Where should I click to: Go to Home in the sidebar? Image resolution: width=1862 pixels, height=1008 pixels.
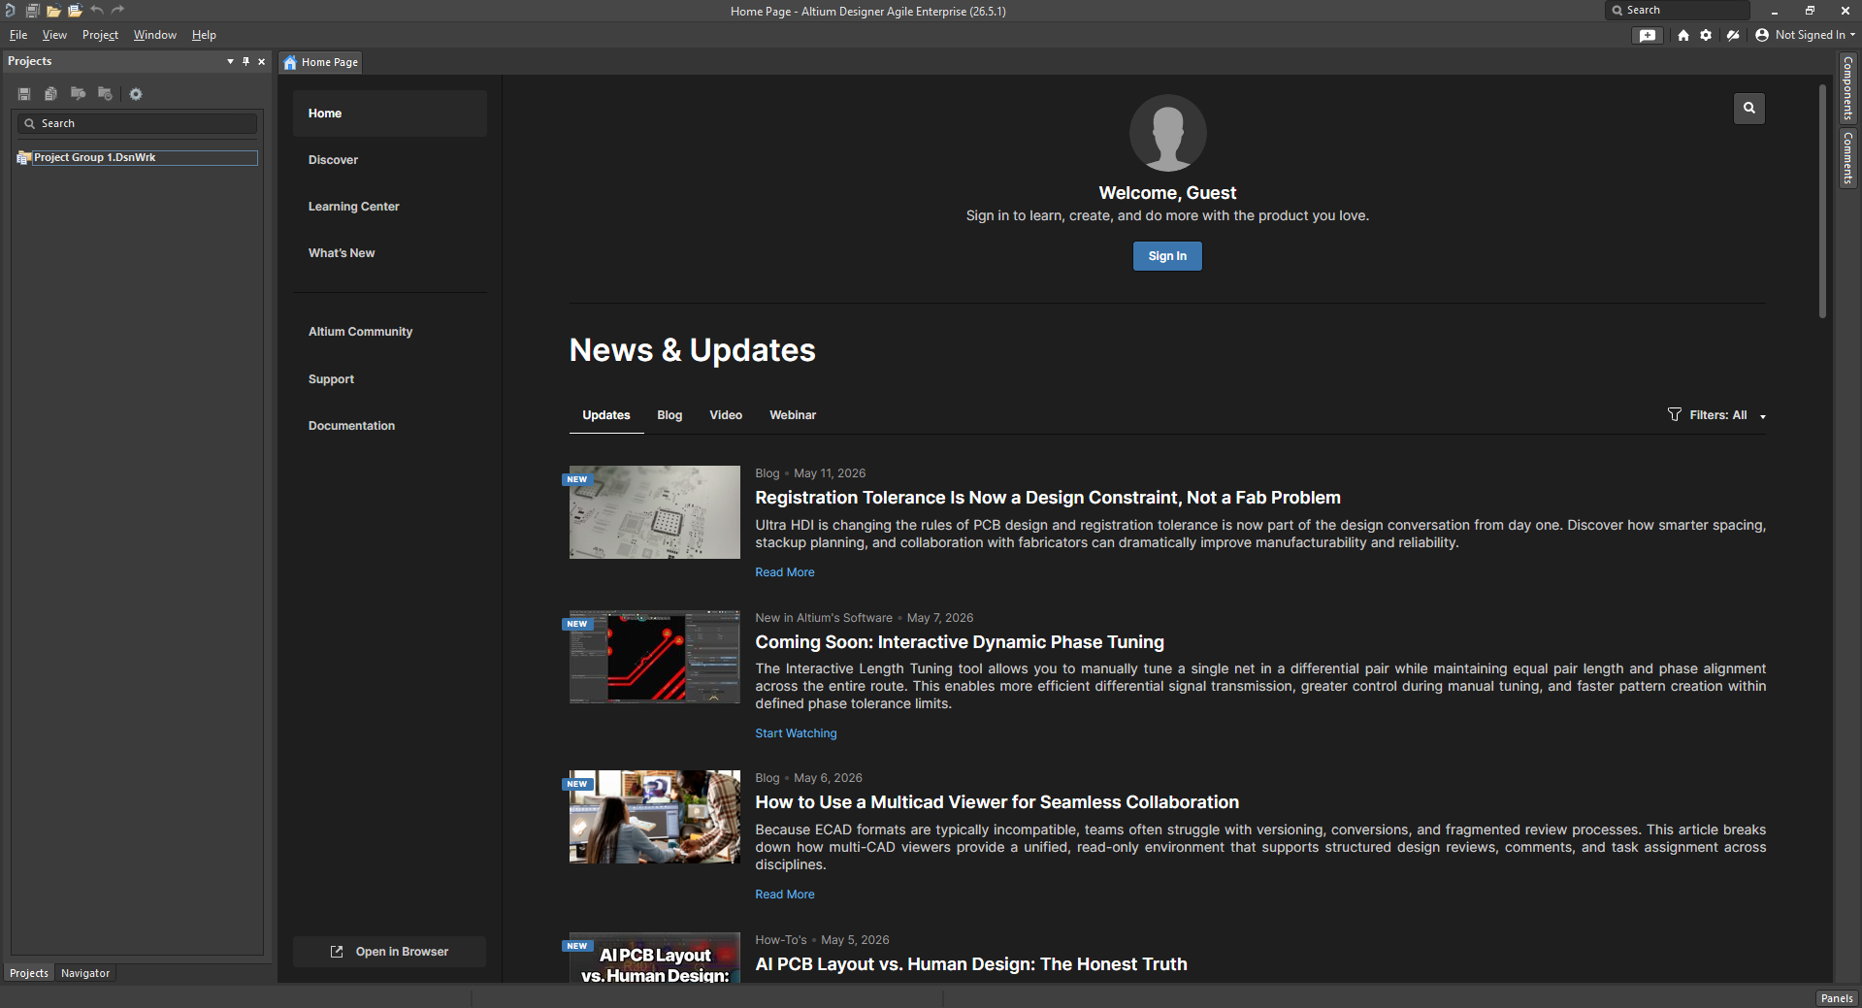point(390,114)
